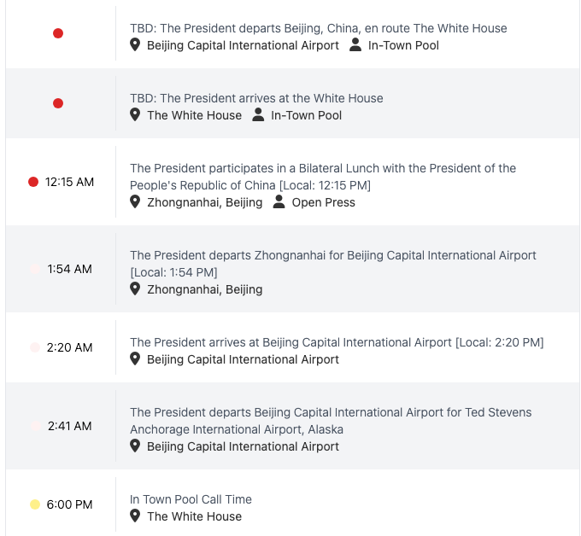Click the person icon before Open Press

click(279, 202)
